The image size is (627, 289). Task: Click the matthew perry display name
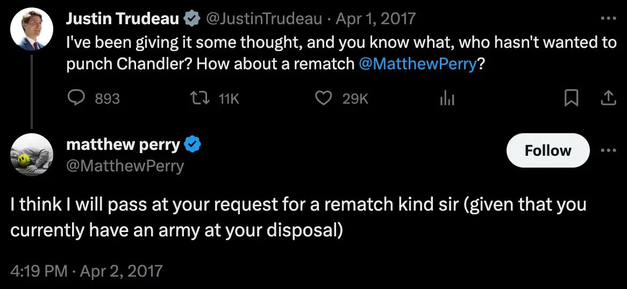coord(123,144)
